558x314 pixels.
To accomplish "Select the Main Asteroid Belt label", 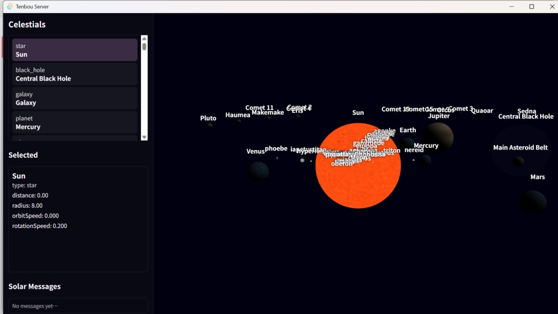I will click(x=520, y=147).
